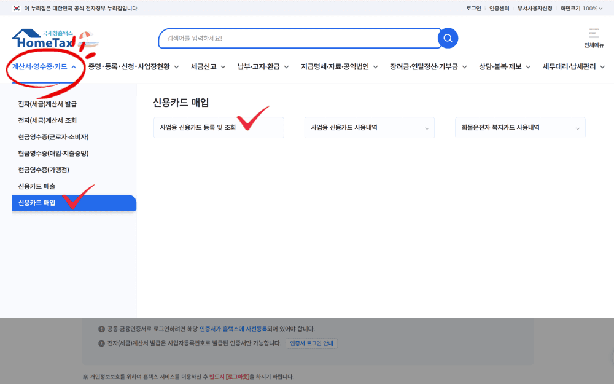This screenshot has width=614, height=384.
Task: Open the 전체메뉴 hamburger menu
Action: point(594,38)
